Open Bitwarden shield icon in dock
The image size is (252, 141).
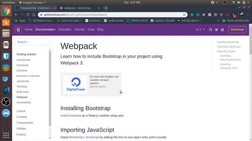pos(6,56)
